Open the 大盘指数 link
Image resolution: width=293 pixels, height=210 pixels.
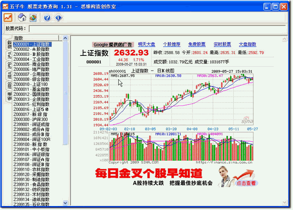click(x=247, y=44)
